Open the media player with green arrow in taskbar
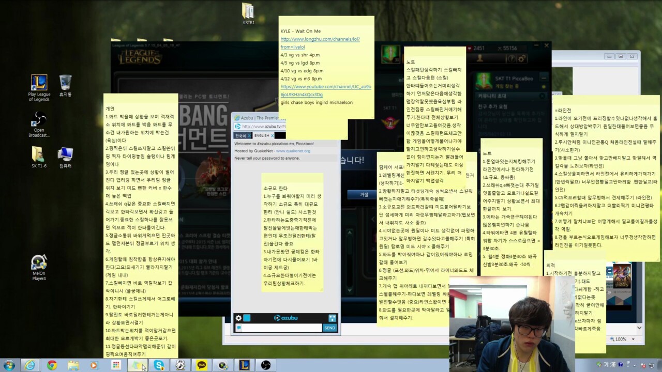662x372 pixels. 223,365
